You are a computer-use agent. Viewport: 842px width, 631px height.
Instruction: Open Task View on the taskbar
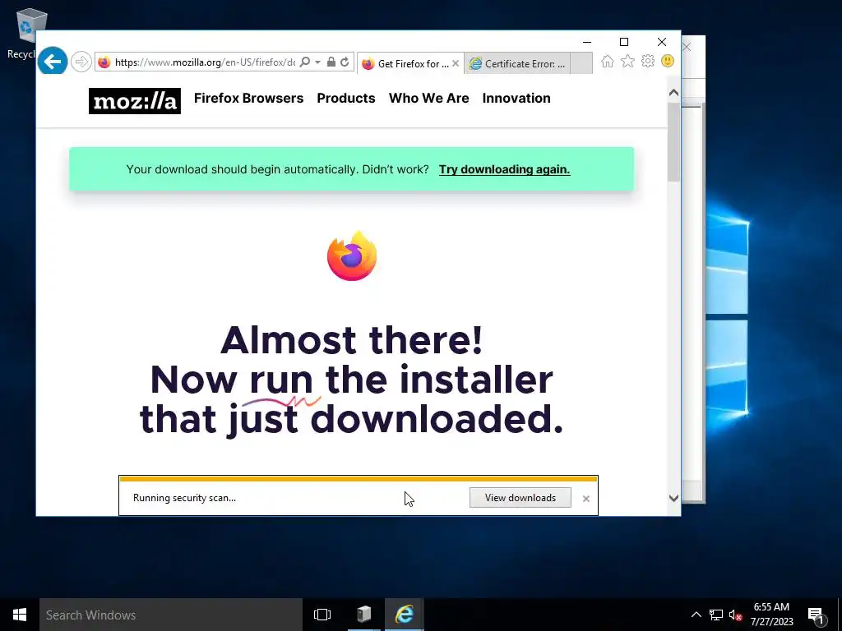pos(322,615)
